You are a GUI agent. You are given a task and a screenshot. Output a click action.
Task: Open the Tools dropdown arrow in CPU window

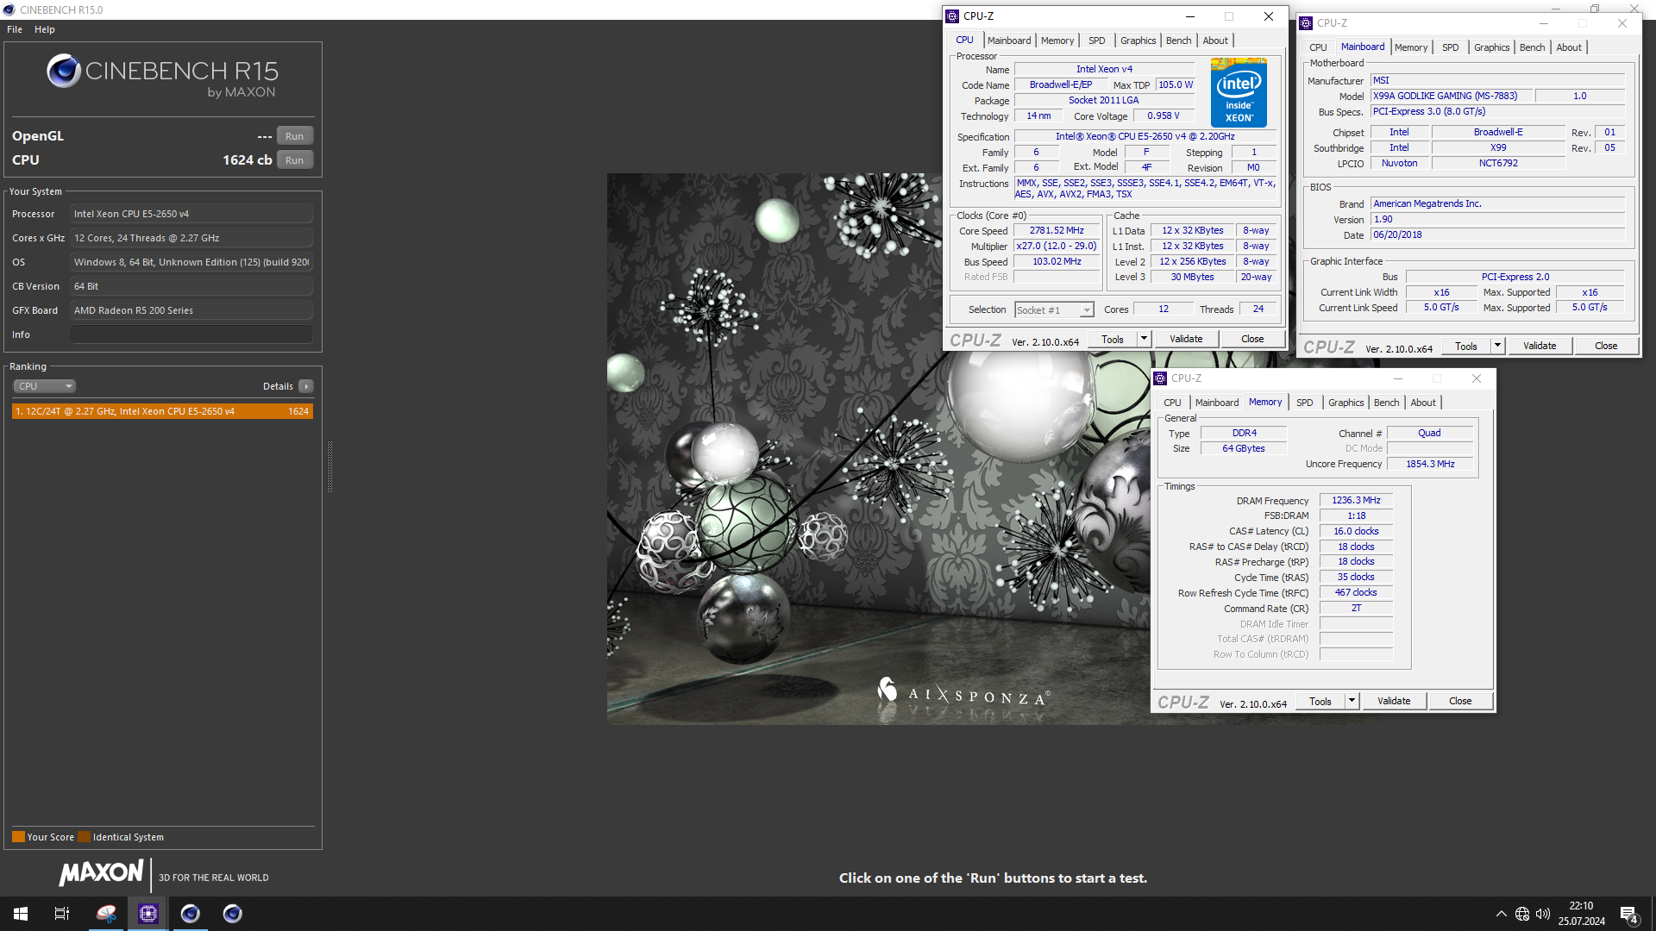point(1144,339)
